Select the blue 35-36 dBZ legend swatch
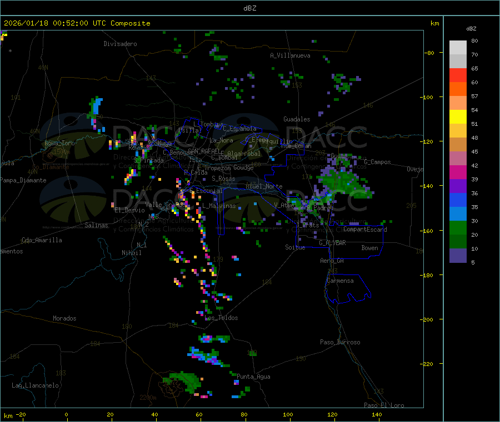 click(458, 200)
